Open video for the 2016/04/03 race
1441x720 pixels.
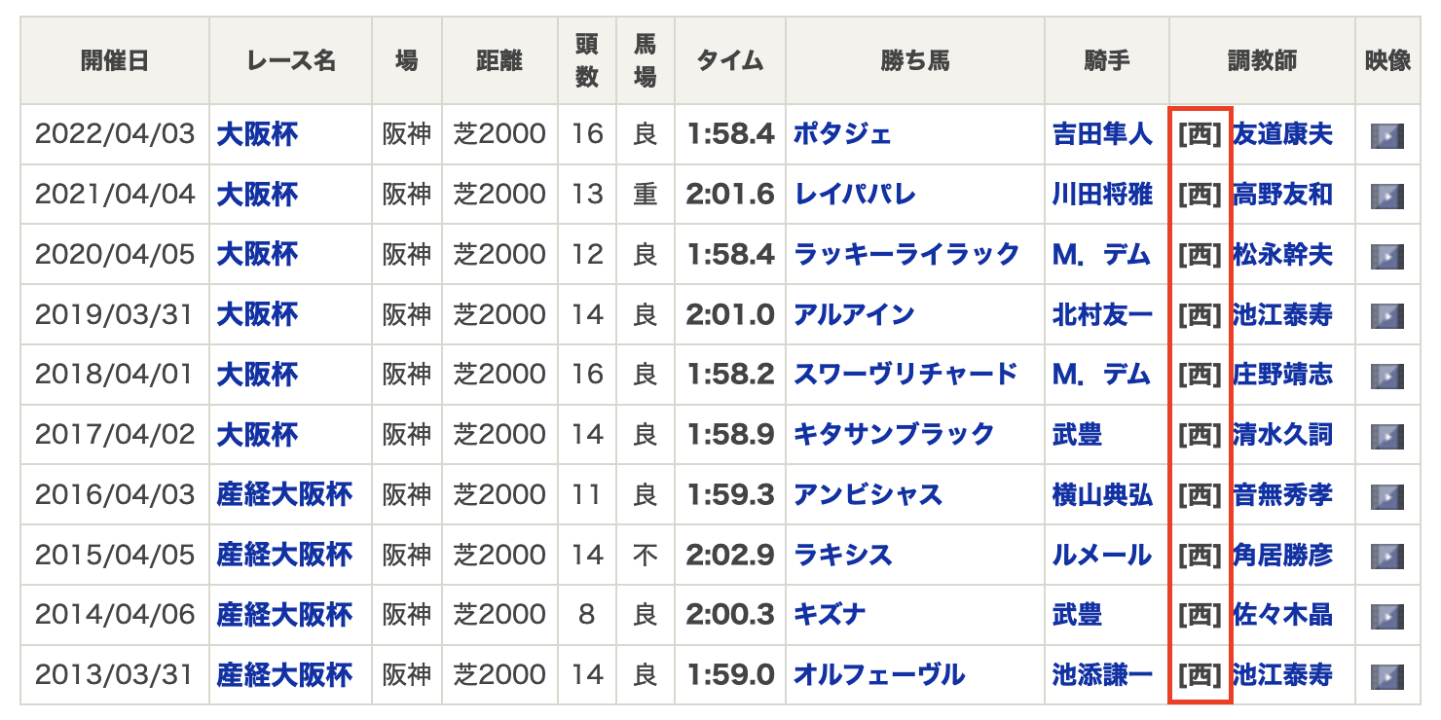[1386, 497]
